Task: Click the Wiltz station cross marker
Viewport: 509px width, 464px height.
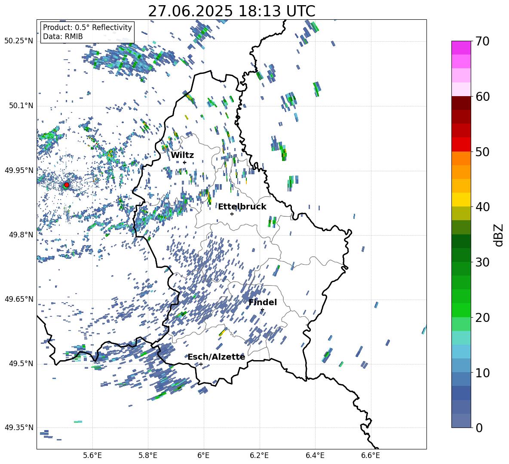Action: click(x=184, y=163)
